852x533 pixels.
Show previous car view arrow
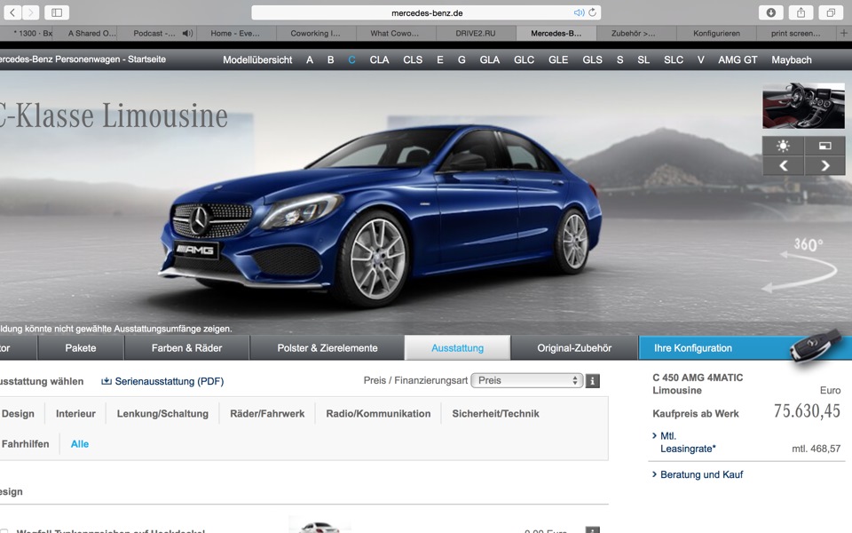point(783,166)
